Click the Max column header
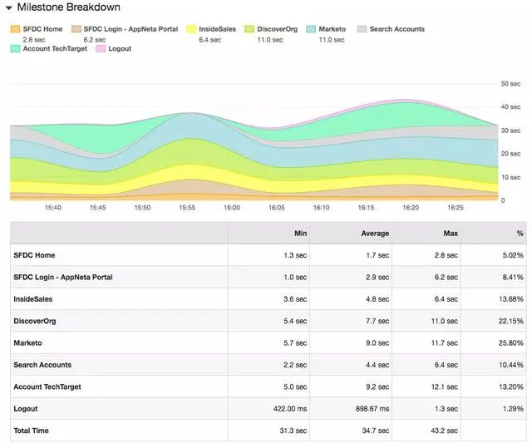 451,234
